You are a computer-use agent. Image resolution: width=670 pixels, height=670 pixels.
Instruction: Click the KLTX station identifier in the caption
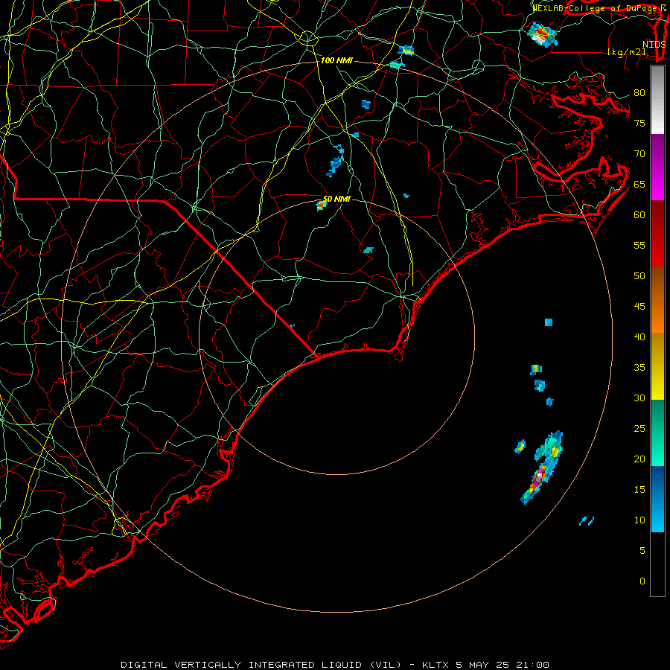pyautogui.click(x=435, y=665)
